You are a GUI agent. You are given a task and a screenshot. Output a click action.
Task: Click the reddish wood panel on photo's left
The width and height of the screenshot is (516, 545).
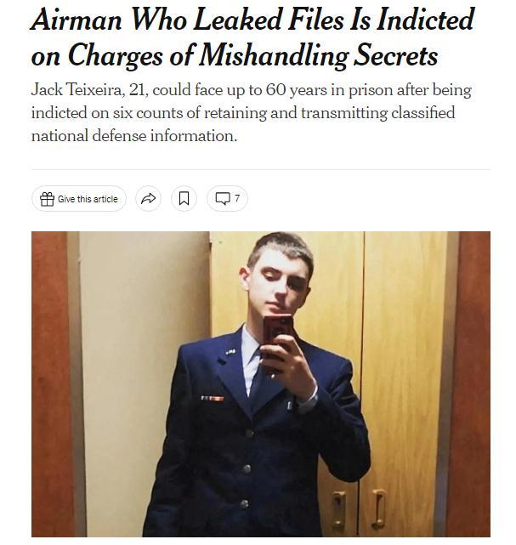(x=49, y=384)
